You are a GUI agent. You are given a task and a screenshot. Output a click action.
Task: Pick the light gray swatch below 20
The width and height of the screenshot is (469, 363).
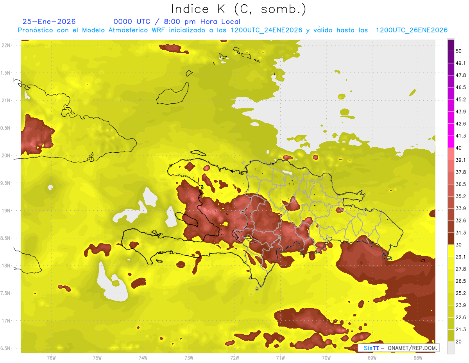(x=451, y=347)
